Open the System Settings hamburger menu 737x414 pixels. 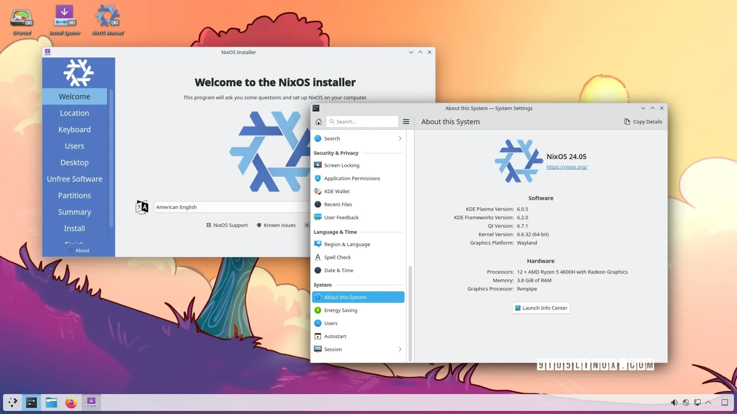[406, 122]
